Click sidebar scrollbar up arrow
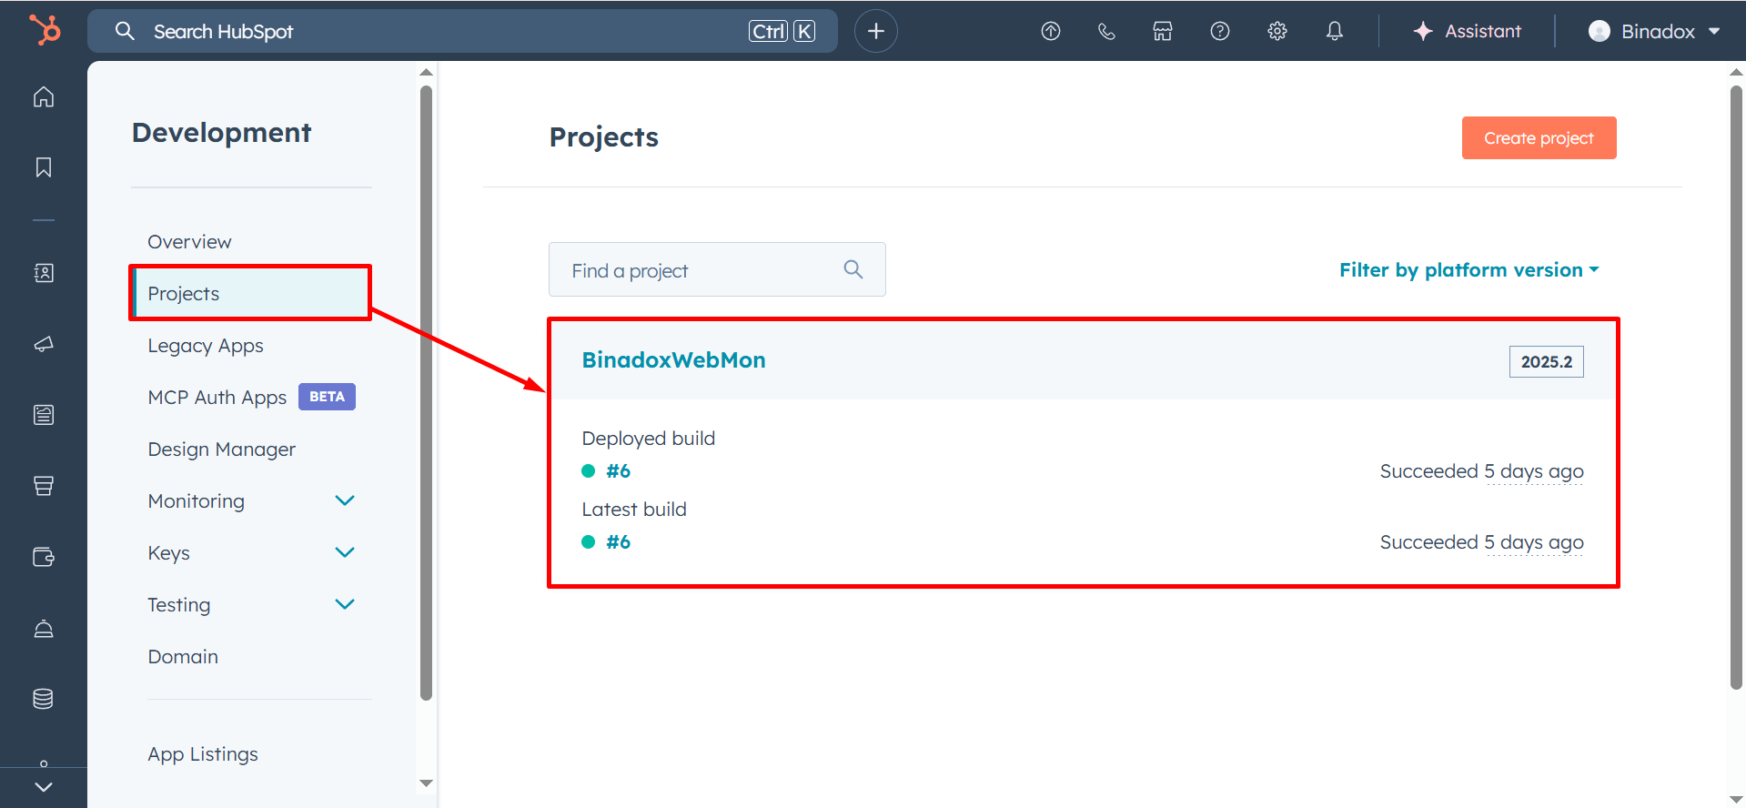The height and width of the screenshot is (808, 1746). 426,72
